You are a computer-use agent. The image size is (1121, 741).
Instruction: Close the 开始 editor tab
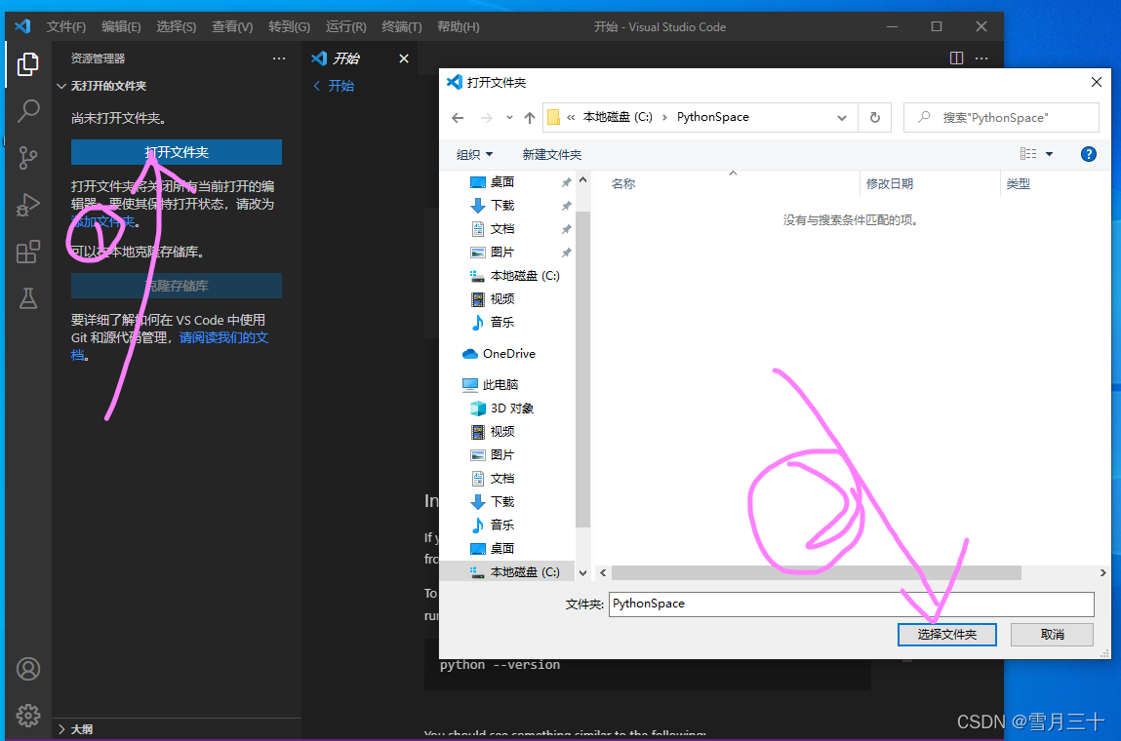click(404, 58)
